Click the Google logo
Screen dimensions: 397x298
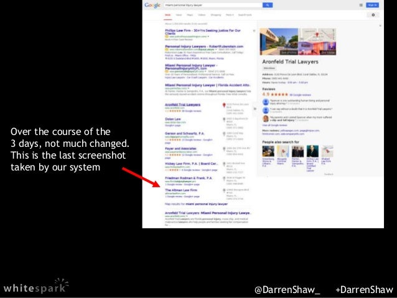pyautogui.click(x=152, y=5)
